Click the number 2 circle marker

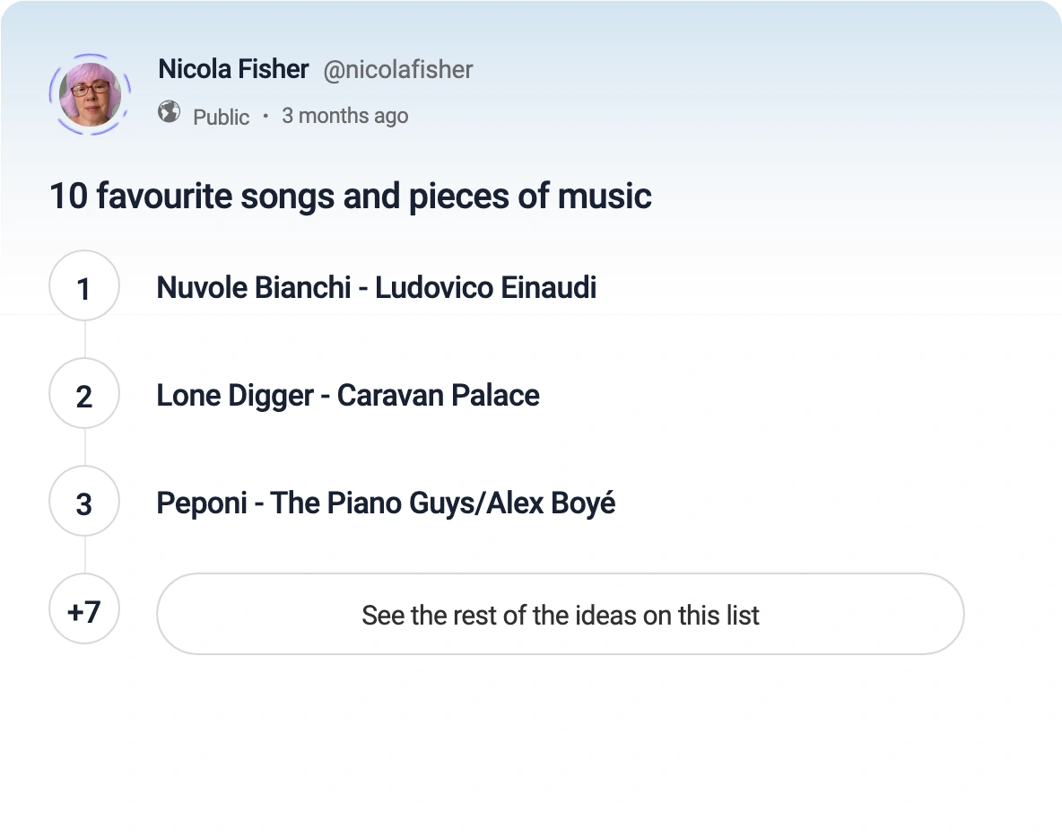point(84,396)
